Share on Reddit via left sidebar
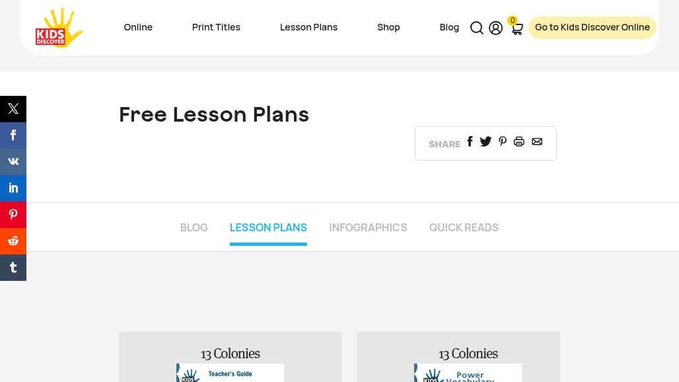Viewport: 679px width, 382px height. [13, 241]
